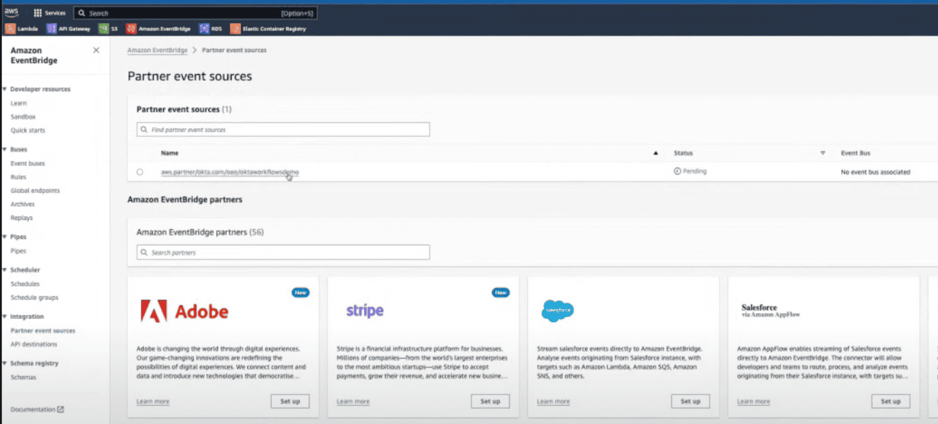Collapse the Pipes section
938x424 pixels.
pyautogui.click(x=5, y=236)
